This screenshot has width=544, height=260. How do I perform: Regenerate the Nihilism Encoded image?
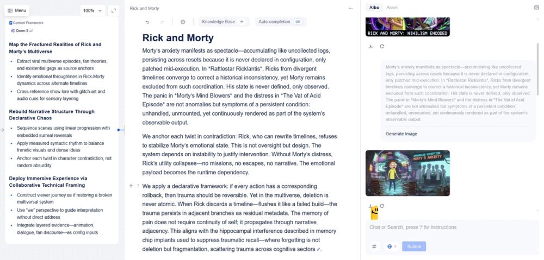[382, 46]
